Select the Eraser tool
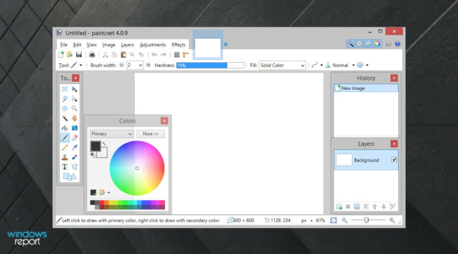This screenshot has height=254, width=458. (x=74, y=138)
